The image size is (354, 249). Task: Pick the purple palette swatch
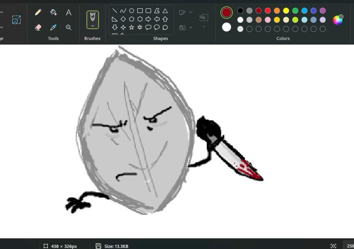point(323,11)
